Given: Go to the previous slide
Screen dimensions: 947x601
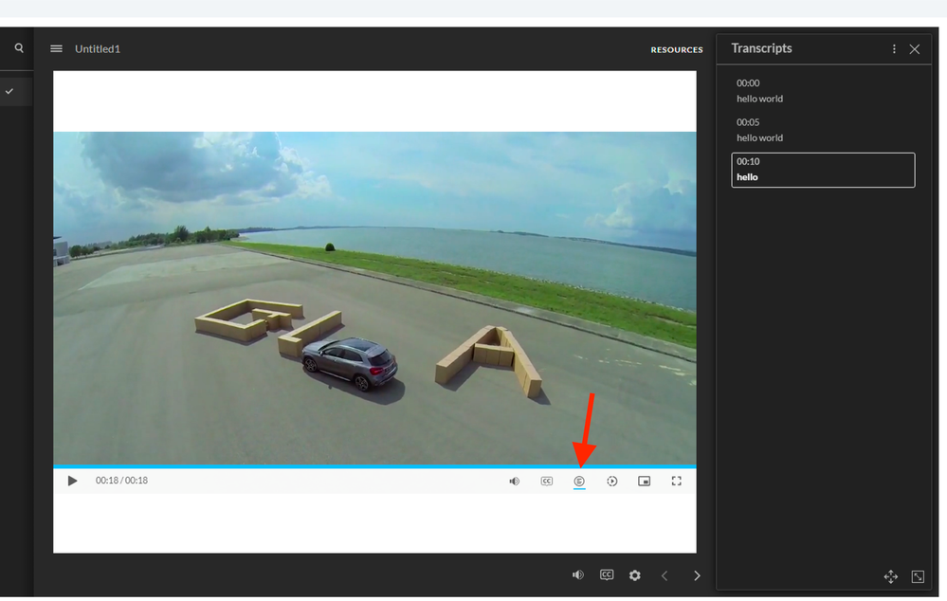Looking at the screenshot, I should [665, 575].
